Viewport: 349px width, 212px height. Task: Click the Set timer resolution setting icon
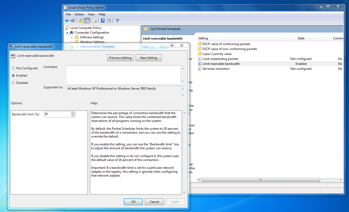[200, 69]
